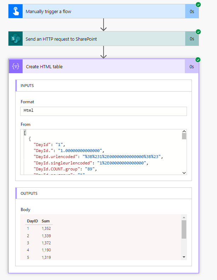The image size is (217, 280).
Task: Click the SharePoint action icon
Action: [x=15, y=39]
